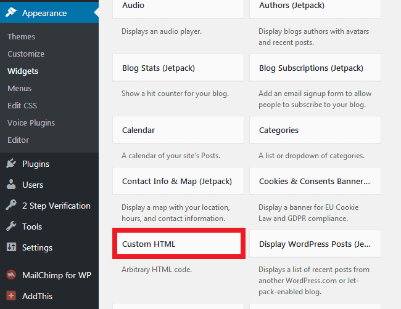Expand the Custom HTML widget

(179, 244)
